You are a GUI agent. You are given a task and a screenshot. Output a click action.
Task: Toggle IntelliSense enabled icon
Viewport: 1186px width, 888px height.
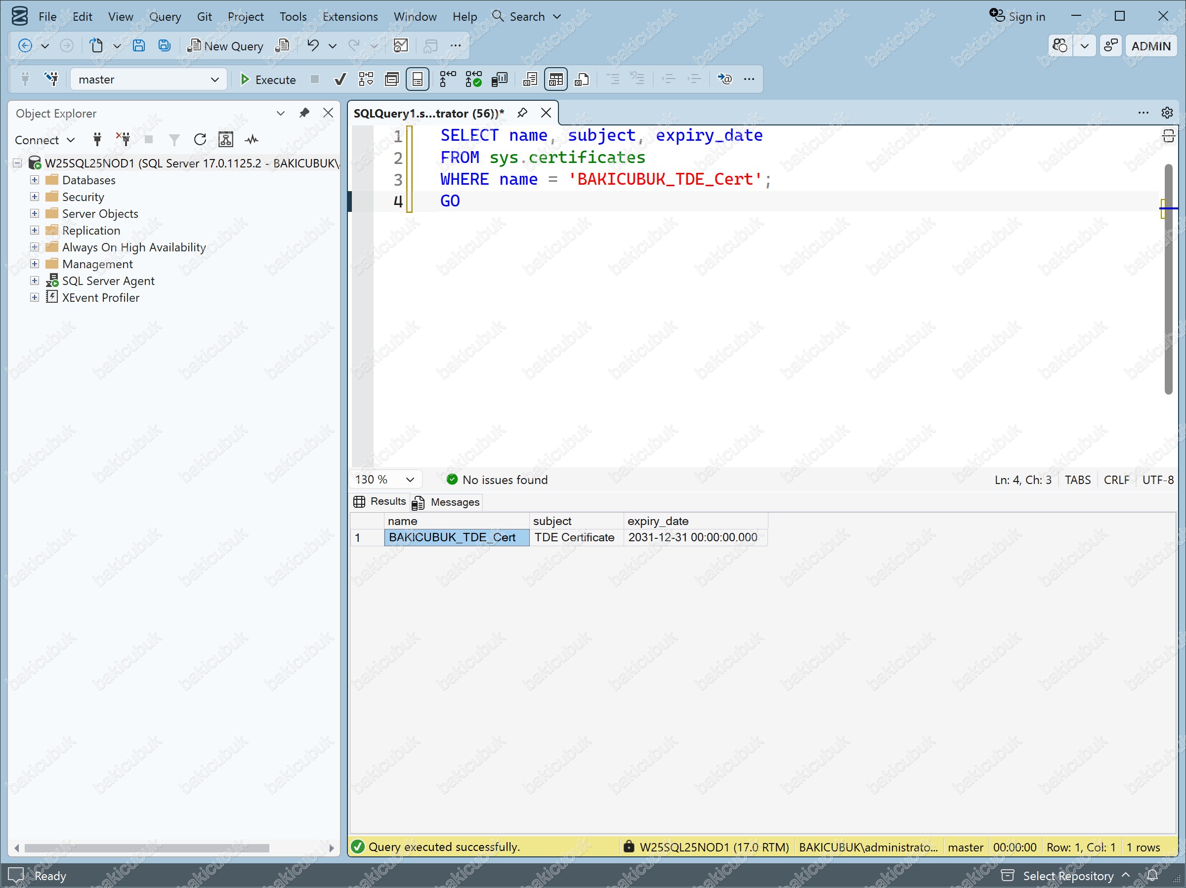click(x=418, y=80)
